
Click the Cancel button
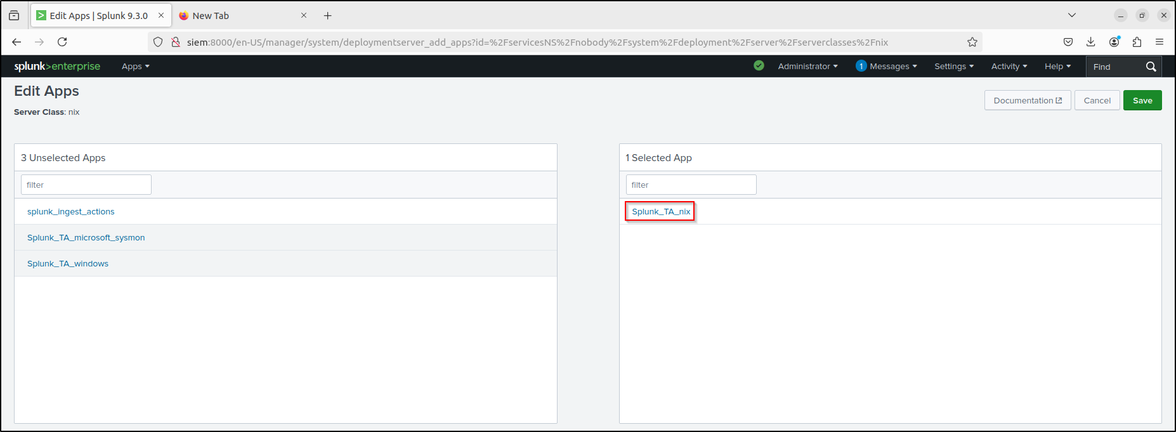[x=1097, y=100]
